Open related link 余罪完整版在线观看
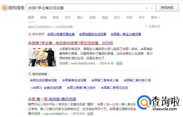The image size is (183, 117). (93, 34)
